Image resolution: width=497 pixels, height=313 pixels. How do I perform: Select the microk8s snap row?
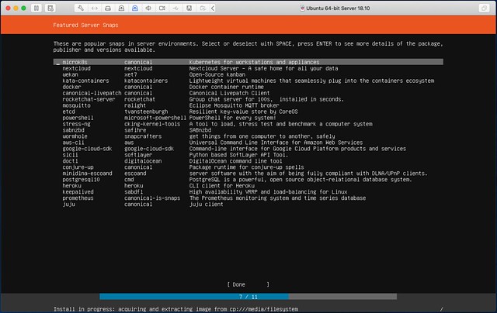point(248,62)
